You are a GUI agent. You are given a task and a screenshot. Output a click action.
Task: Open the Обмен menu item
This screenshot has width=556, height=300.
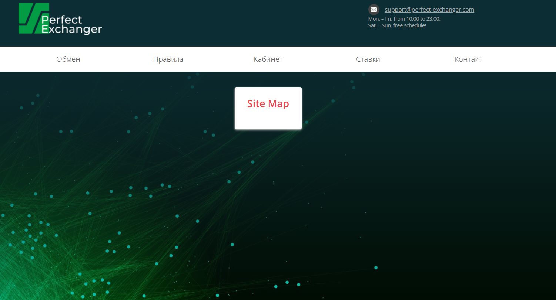pyautogui.click(x=68, y=59)
